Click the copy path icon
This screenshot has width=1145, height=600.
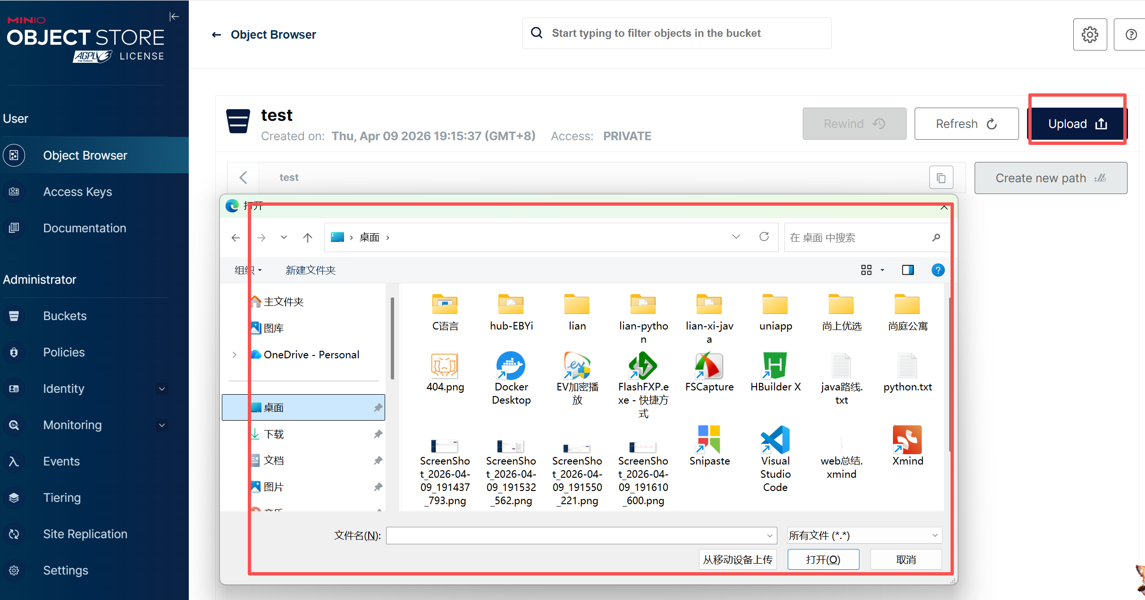tap(941, 178)
